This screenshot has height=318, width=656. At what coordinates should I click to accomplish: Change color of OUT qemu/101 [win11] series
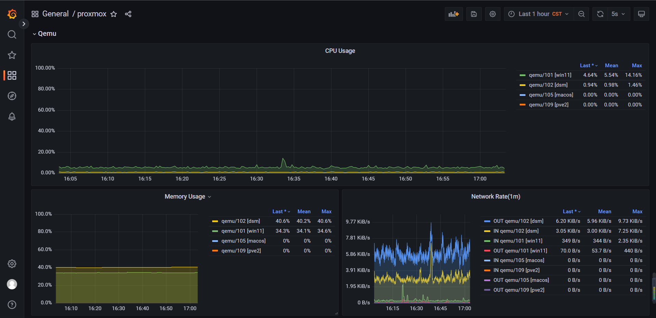click(x=487, y=251)
